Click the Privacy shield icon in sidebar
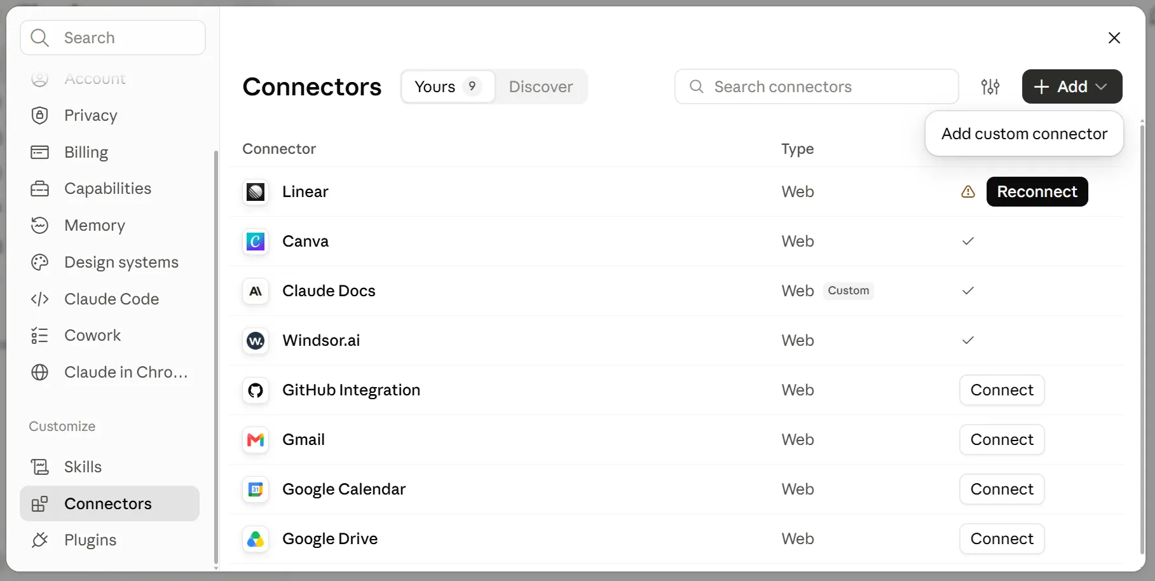This screenshot has width=1155, height=581. pyautogui.click(x=40, y=115)
